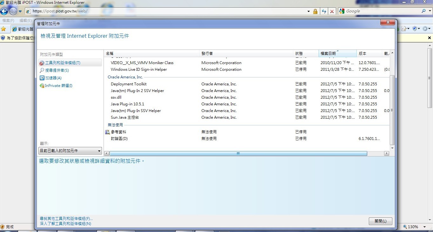Viewport: 433px width, 232px height.
Task: Open the search provider dropdown arrow
Action: tap(429, 11)
